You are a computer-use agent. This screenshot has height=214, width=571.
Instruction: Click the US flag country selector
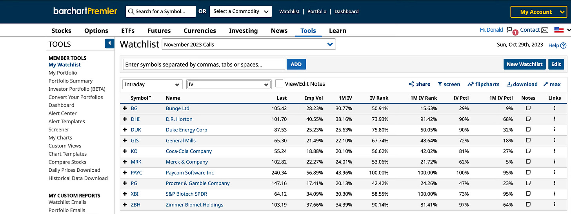click(x=559, y=30)
